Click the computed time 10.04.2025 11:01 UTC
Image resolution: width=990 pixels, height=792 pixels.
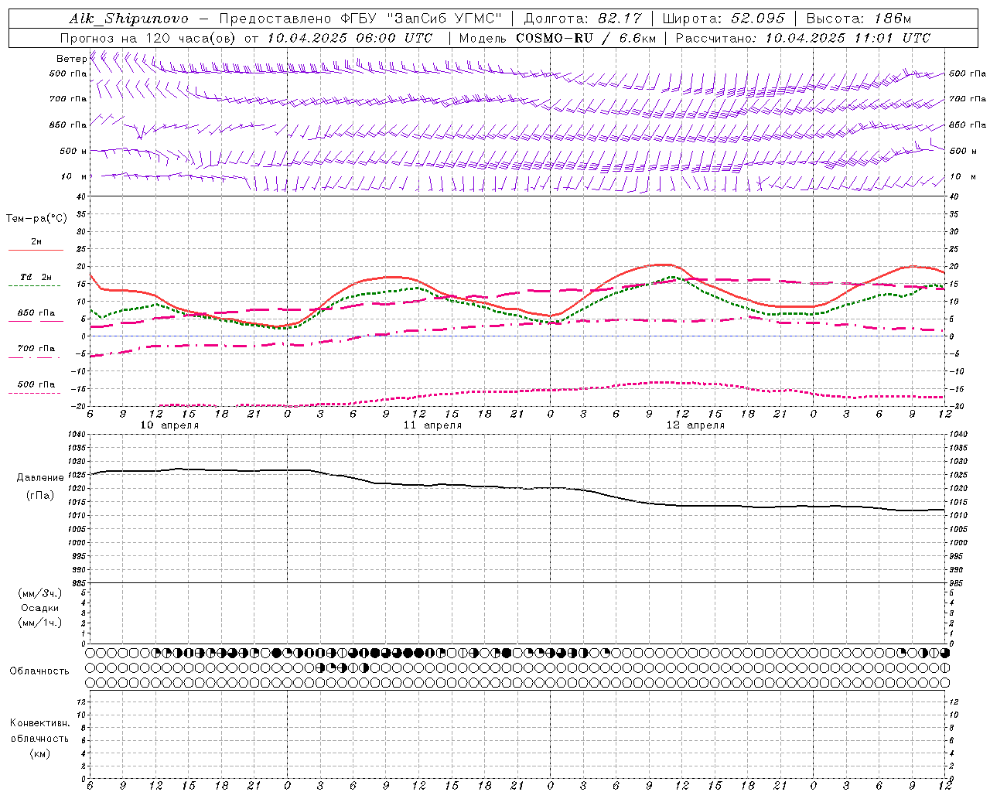[x=848, y=38]
